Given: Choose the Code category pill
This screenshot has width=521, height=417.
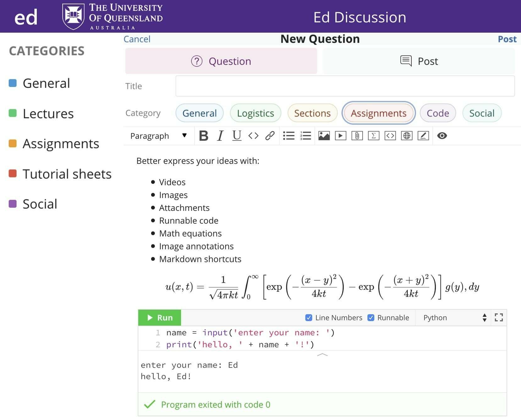Looking at the screenshot, I should [x=438, y=113].
